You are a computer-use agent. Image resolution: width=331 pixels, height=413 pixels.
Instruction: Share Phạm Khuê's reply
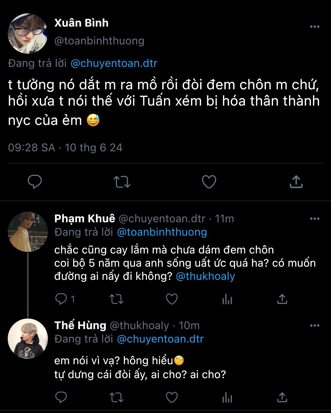tap(282, 299)
